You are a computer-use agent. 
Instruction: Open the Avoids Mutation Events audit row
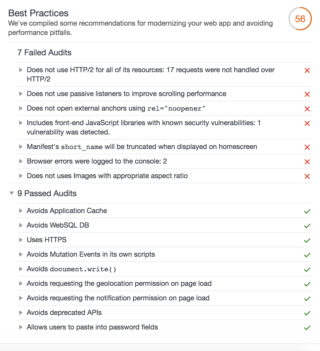[x=90, y=254]
